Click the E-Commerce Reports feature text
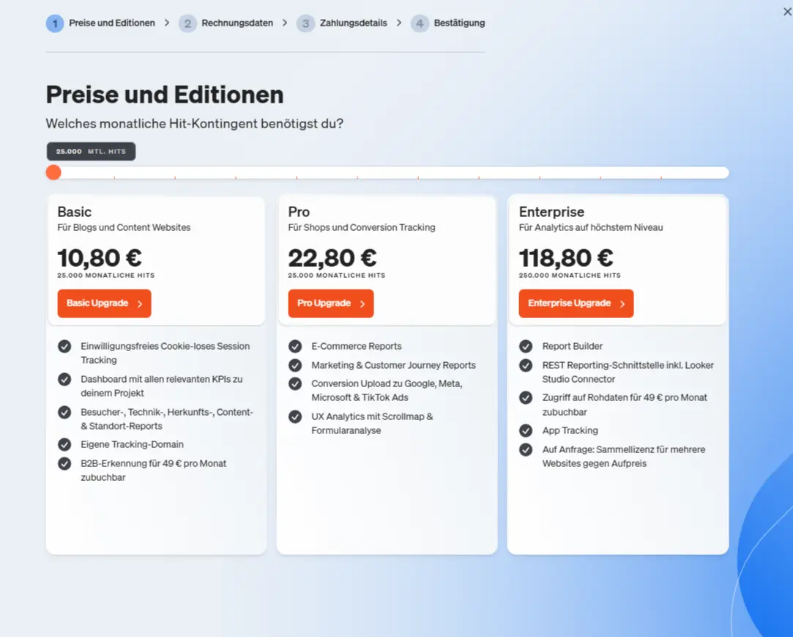Viewport: 793px width, 637px height. click(x=357, y=346)
